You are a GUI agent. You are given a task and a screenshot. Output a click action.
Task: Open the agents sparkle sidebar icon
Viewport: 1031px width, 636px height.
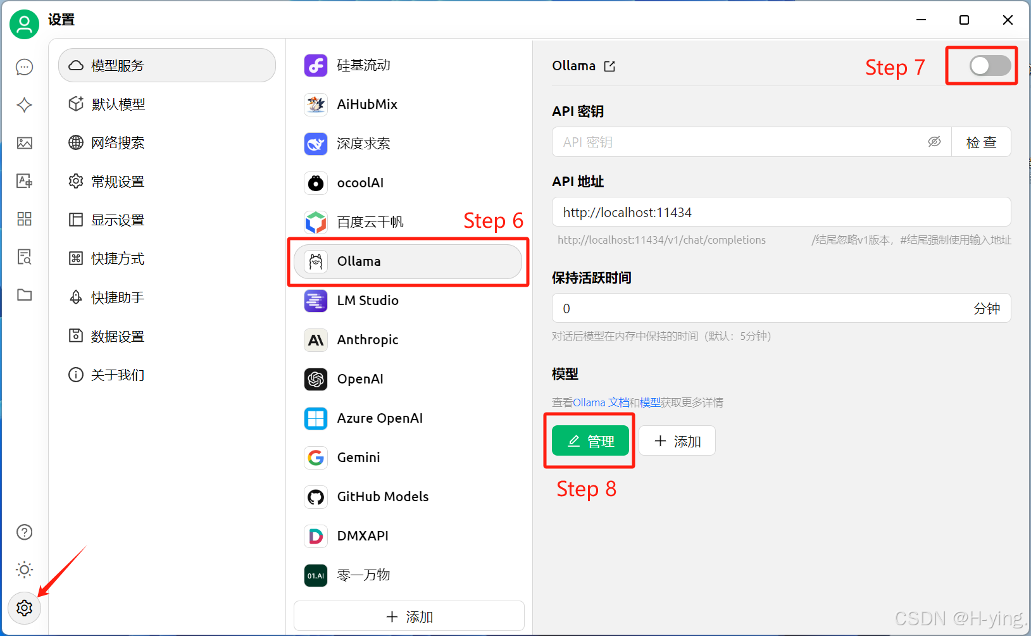(24, 105)
